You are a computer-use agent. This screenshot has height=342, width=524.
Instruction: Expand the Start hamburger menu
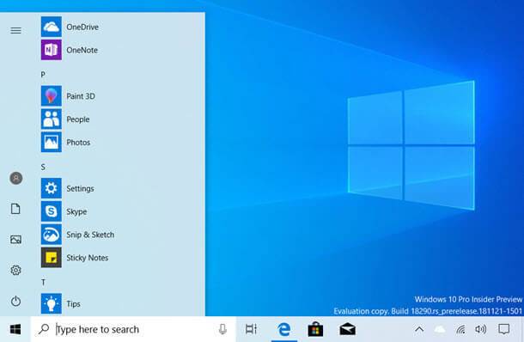(15, 31)
